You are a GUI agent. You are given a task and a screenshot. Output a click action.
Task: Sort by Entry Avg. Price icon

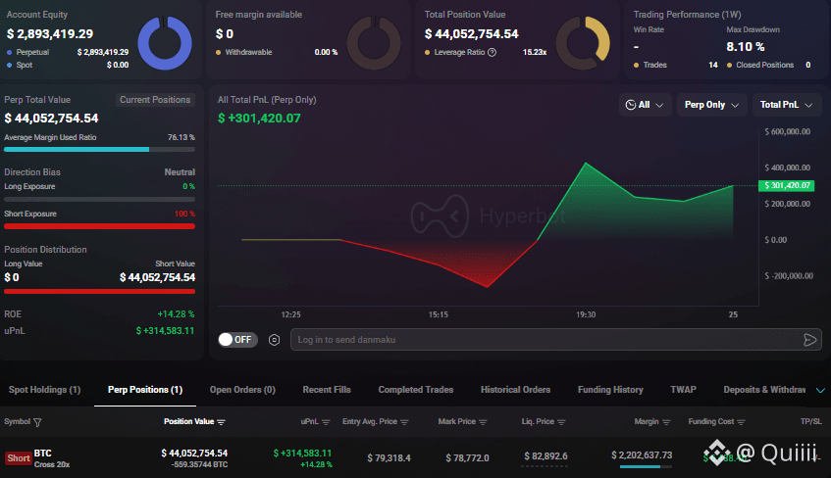coord(404,422)
